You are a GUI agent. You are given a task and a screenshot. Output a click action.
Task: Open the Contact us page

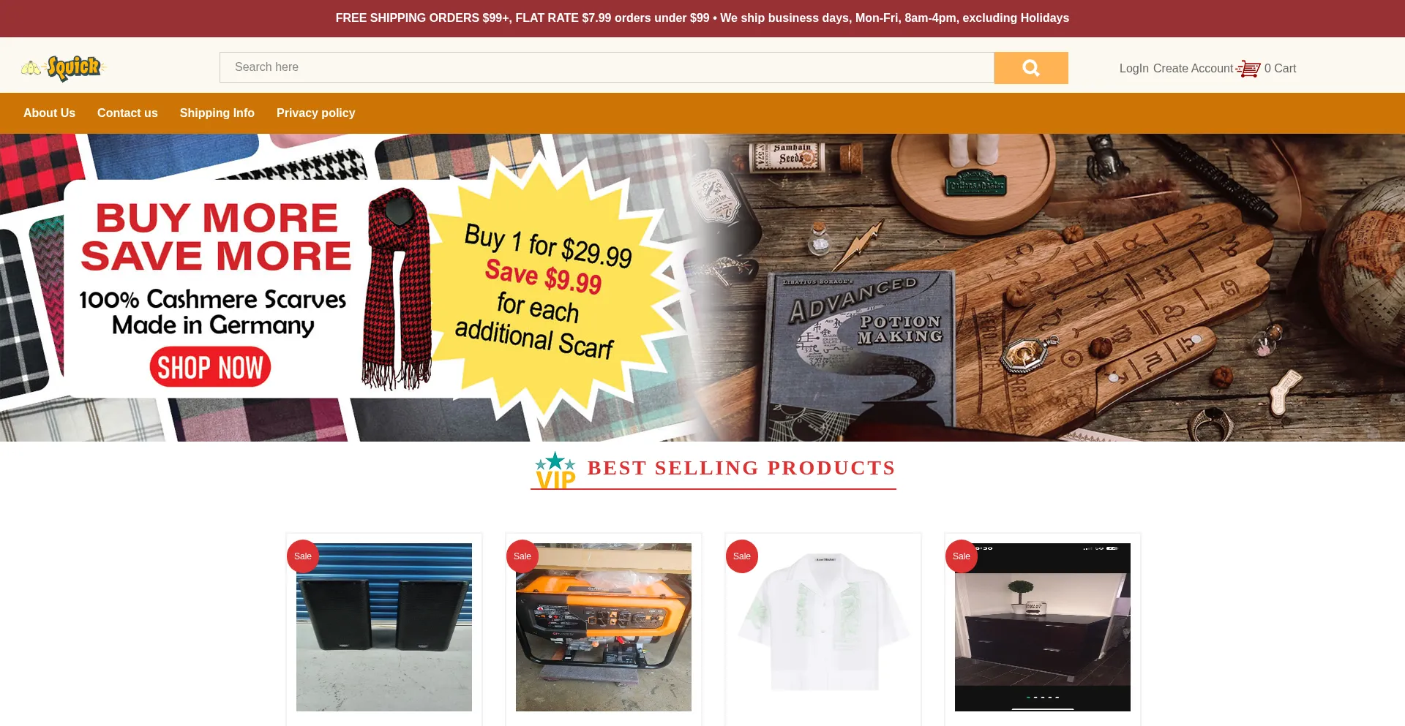pos(127,113)
